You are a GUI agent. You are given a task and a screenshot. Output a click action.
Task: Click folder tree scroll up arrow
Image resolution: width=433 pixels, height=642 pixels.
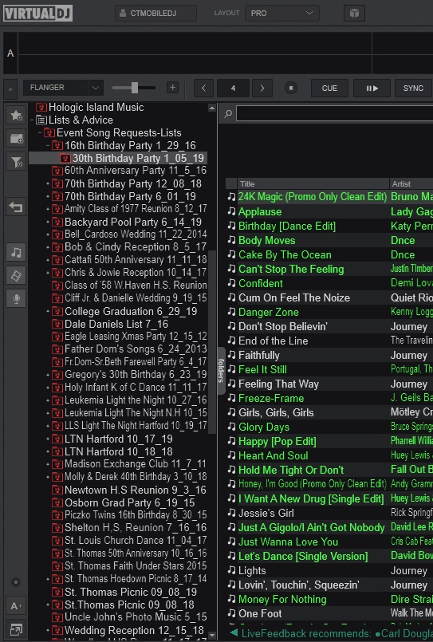click(212, 108)
